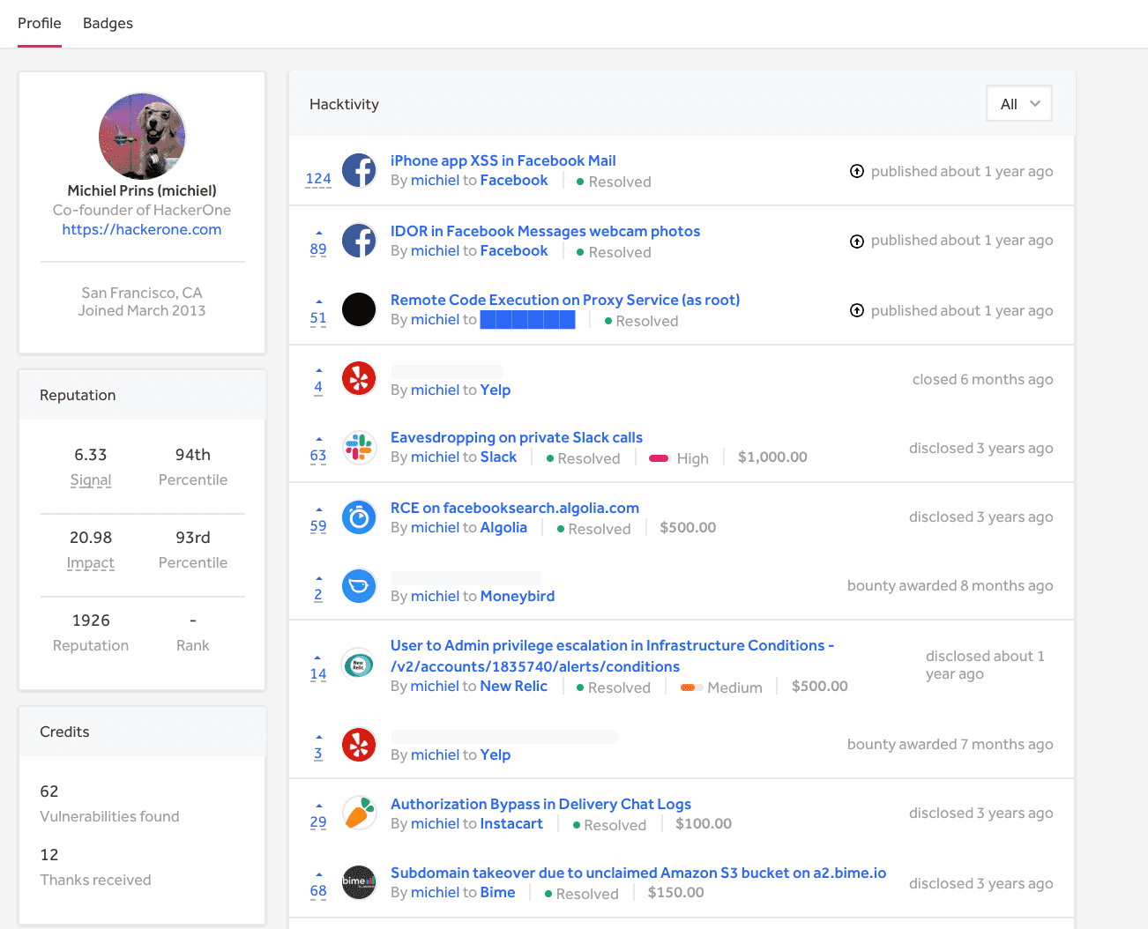Click the Michiel Prins profile avatar
The image size is (1148, 929).
click(142, 136)
